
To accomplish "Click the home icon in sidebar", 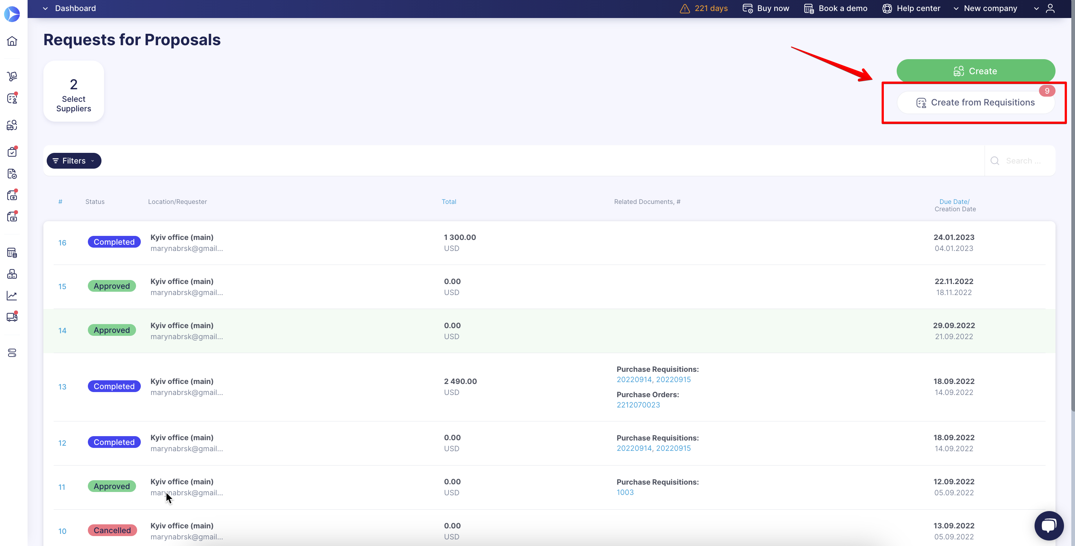I will 12,41.
